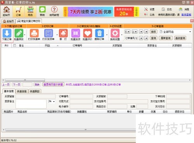Screen dimensions: 194x143
Task: Open the 订单 shopping cart section
Action: [x=18, y=11]
